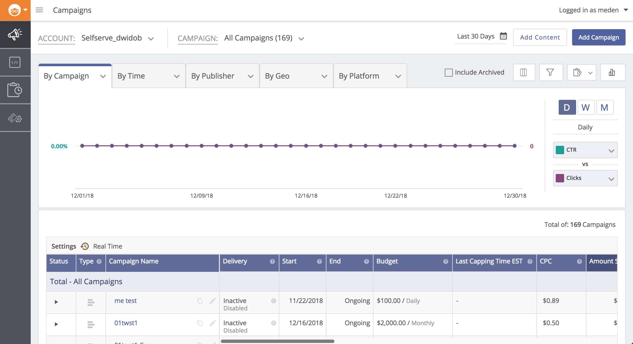Viewport: 633px width, 344px height.
Task: Open the code snippet sidebar icon
Action: (x=15, y=62)
